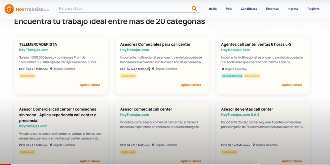
Task: Apply now to Agentes call center ventas
Action: pyautogui.click(x=292, y=85)
